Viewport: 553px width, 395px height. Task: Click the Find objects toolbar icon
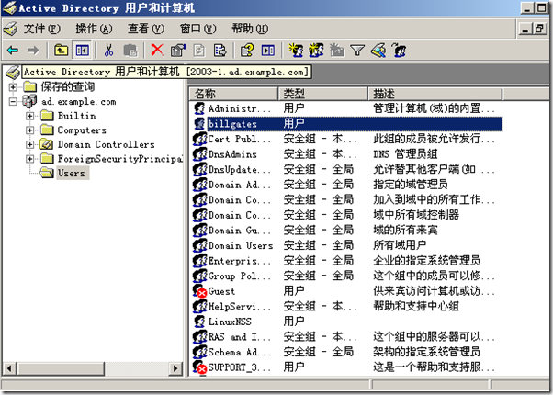[378, 51]
